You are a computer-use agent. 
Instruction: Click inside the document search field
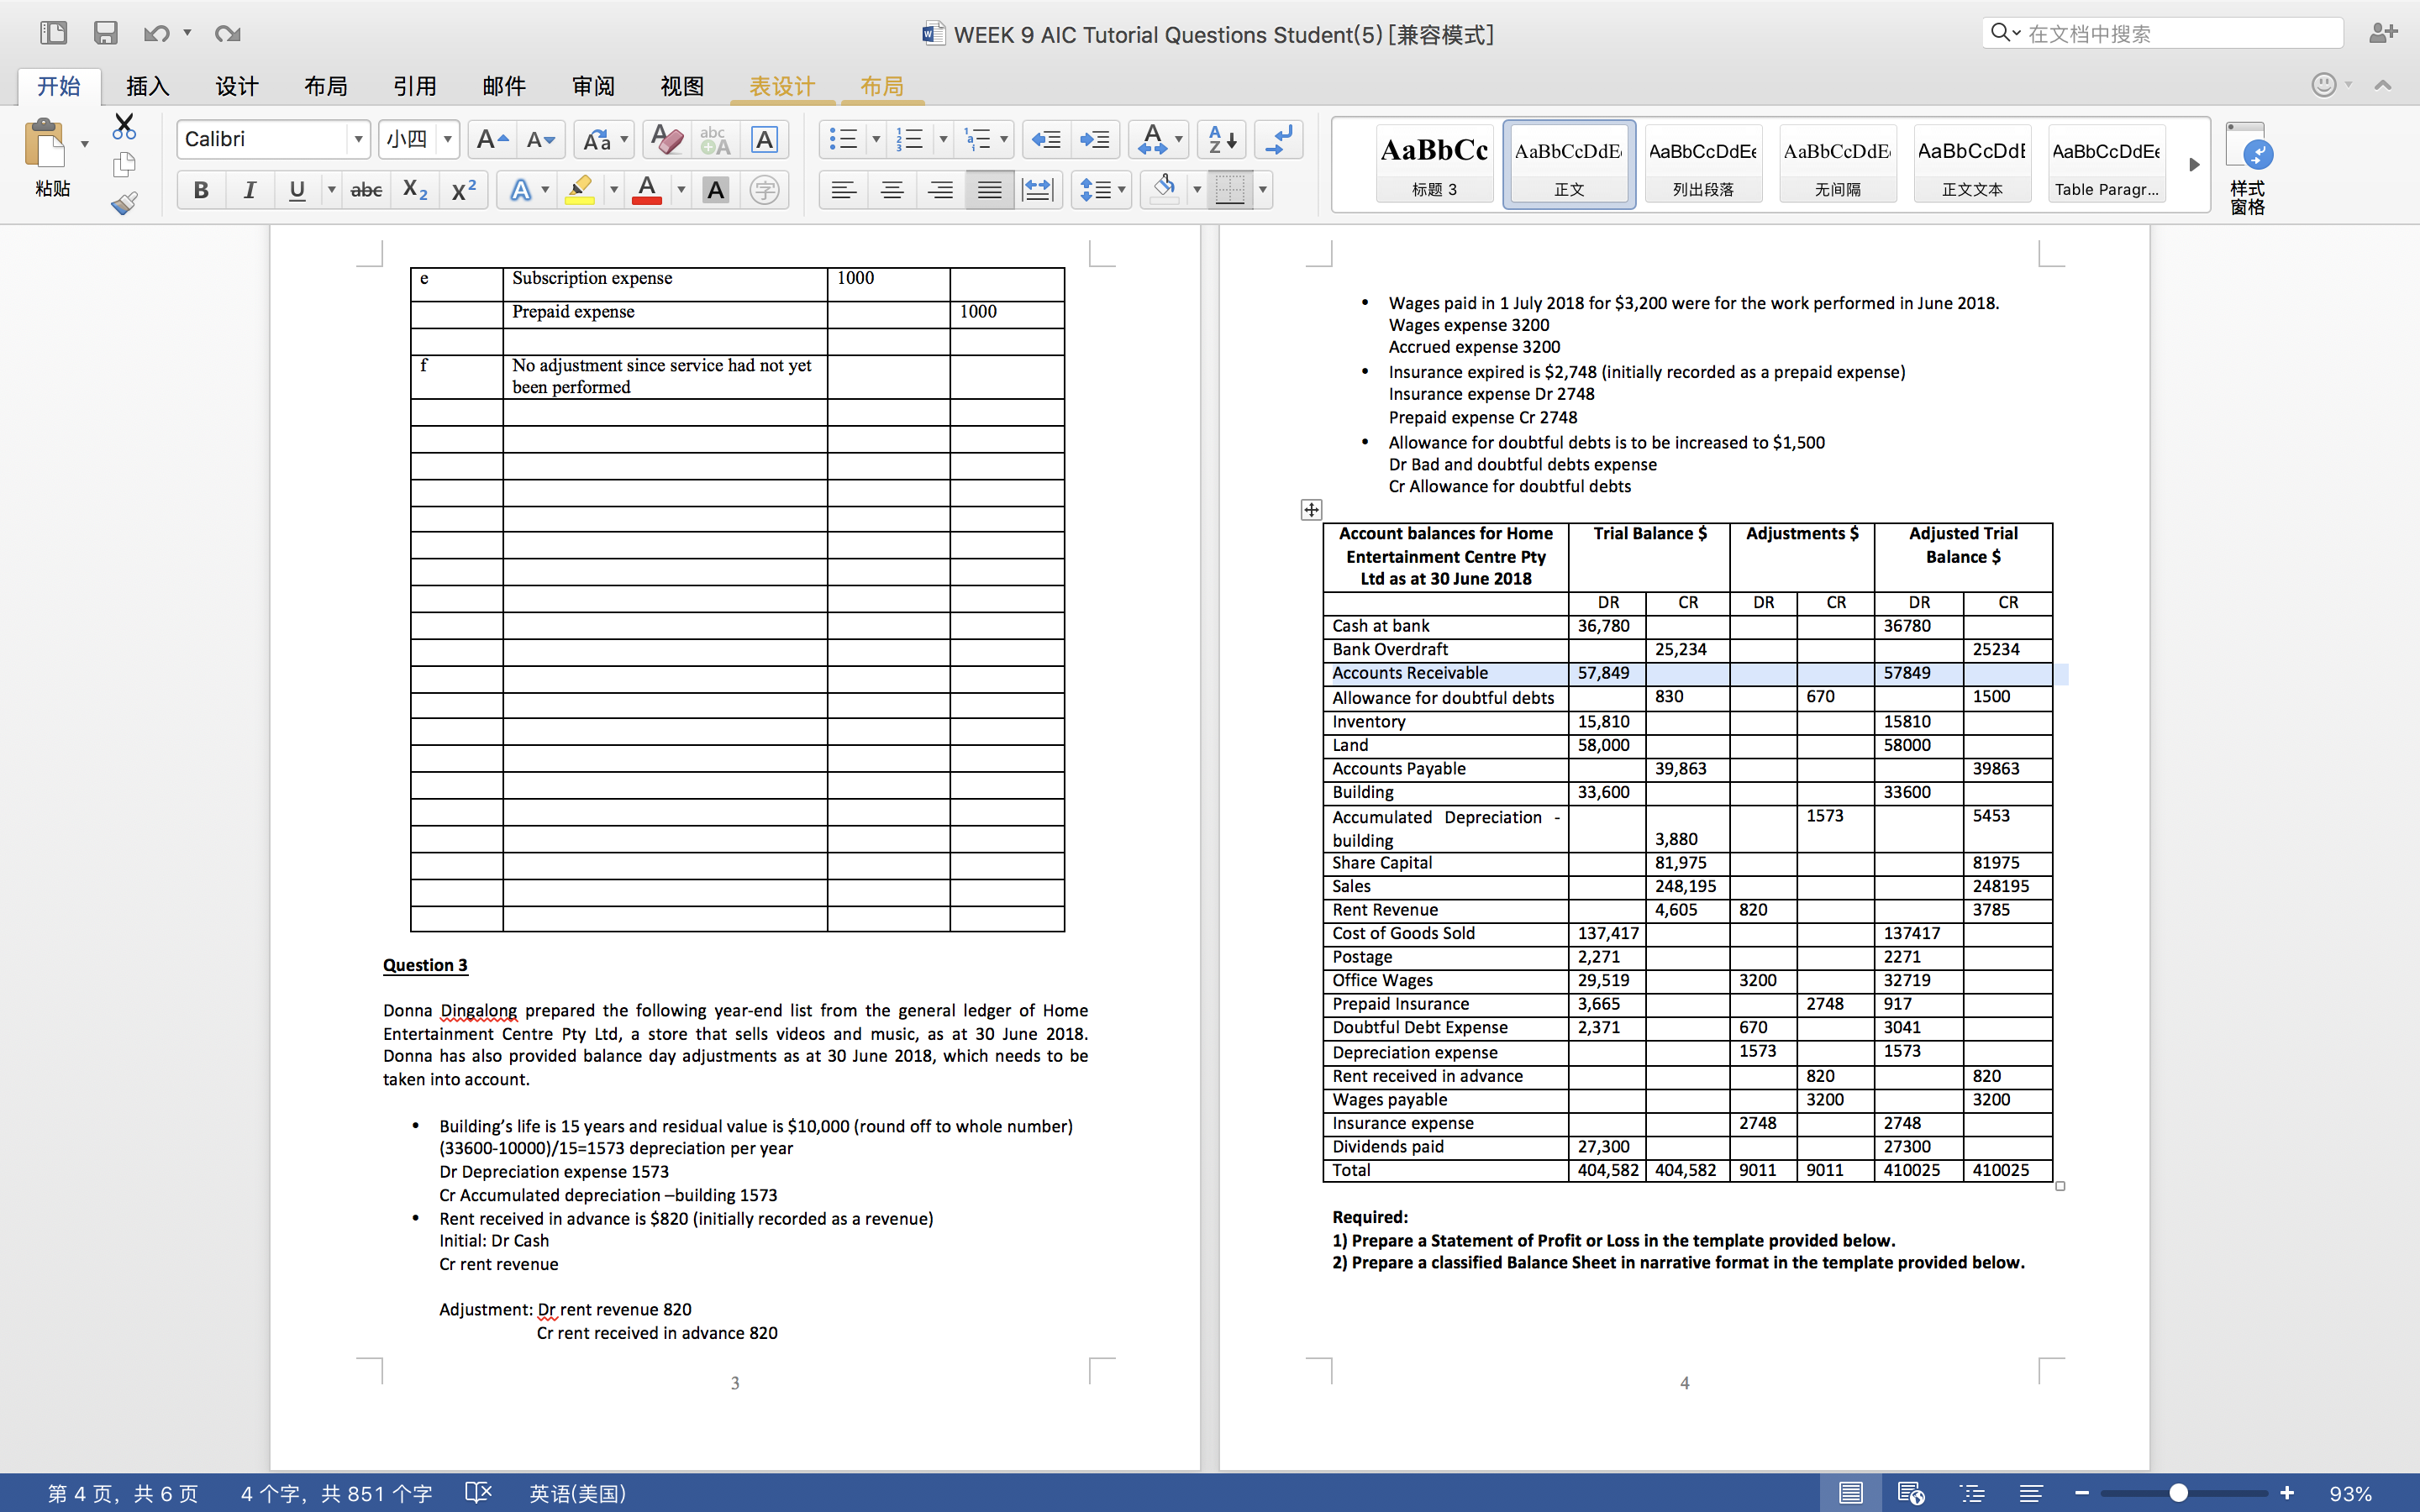(2160, 31)
